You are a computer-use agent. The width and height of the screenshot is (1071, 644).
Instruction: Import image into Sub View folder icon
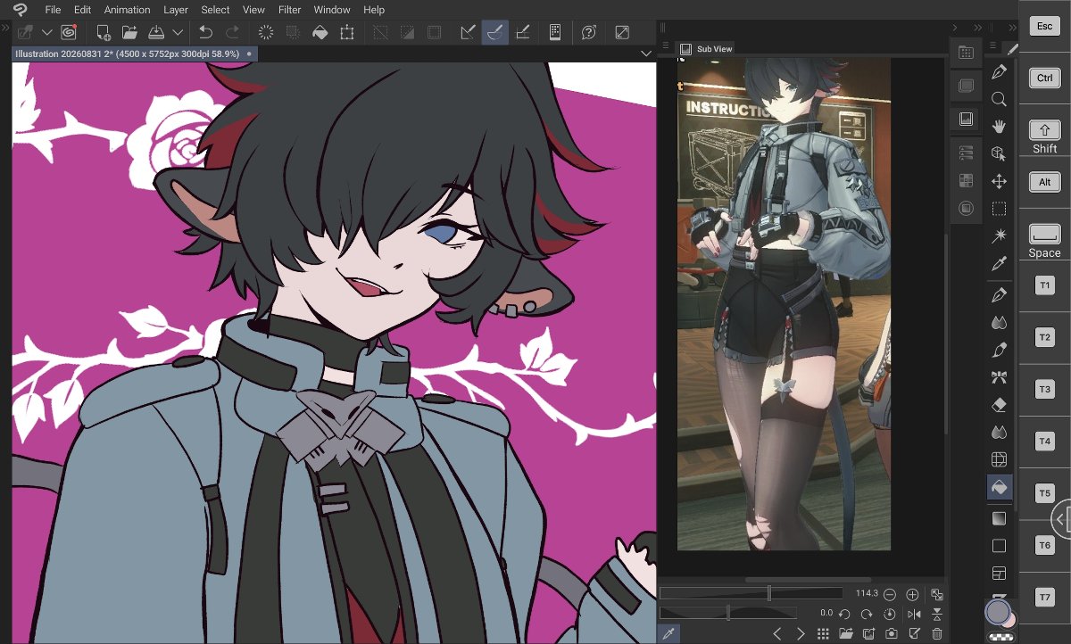click(x=845, y=633)
